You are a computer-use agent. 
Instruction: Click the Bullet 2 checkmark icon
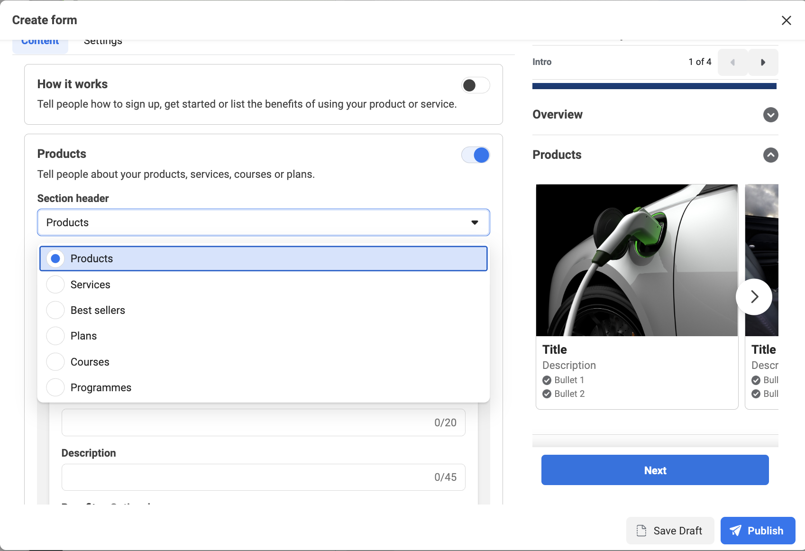(x=547, y=394)
